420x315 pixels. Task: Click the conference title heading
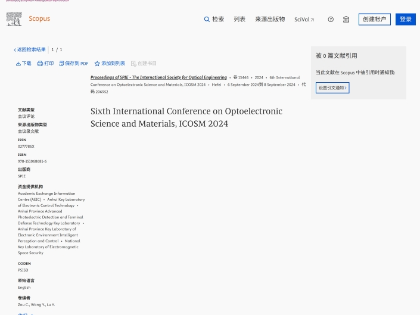point(186,117)
